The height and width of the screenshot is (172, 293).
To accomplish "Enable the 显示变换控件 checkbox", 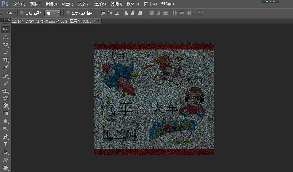I will tap(69, 13).
